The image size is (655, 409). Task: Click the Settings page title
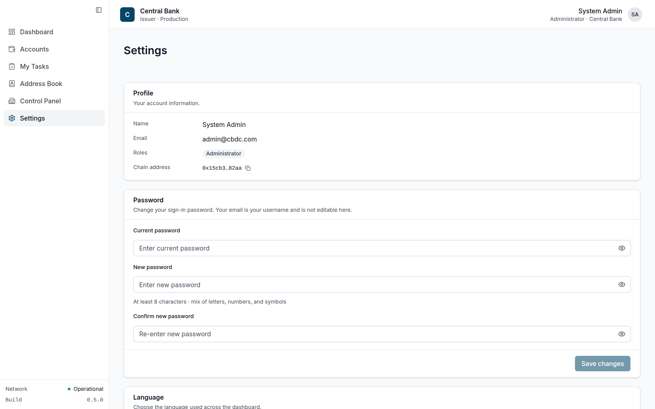[x=145, y=50]
